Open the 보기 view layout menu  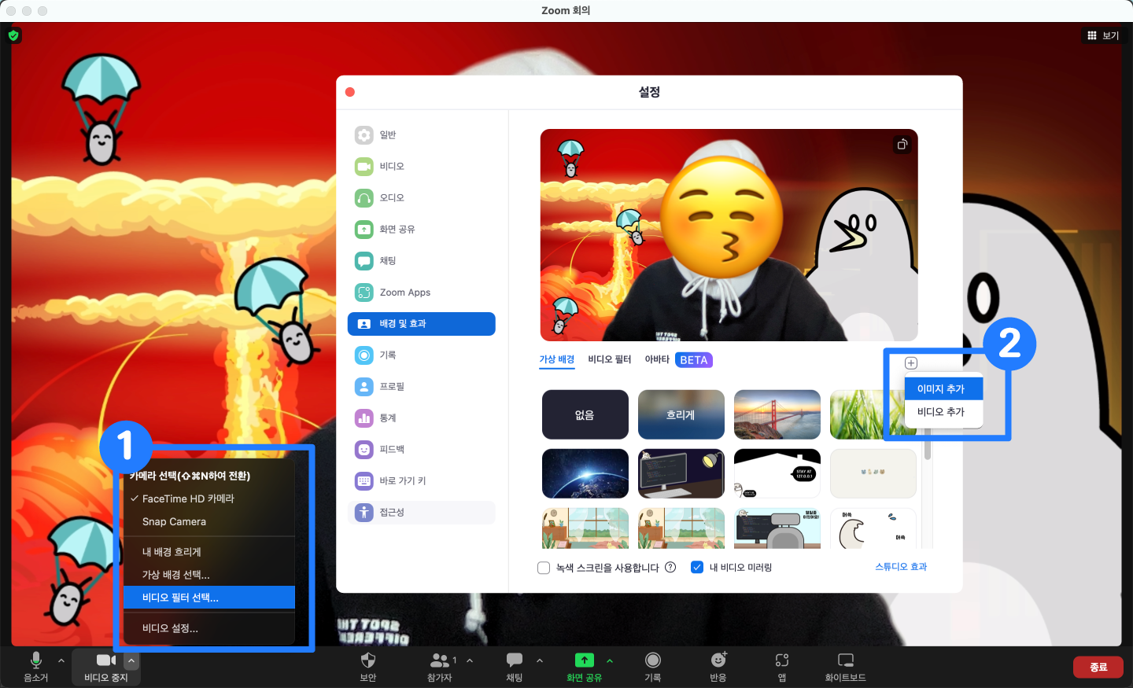(1103, 35)
